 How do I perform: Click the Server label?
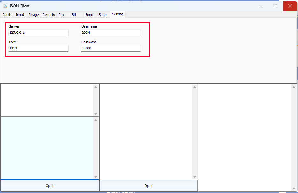(14, 26)
